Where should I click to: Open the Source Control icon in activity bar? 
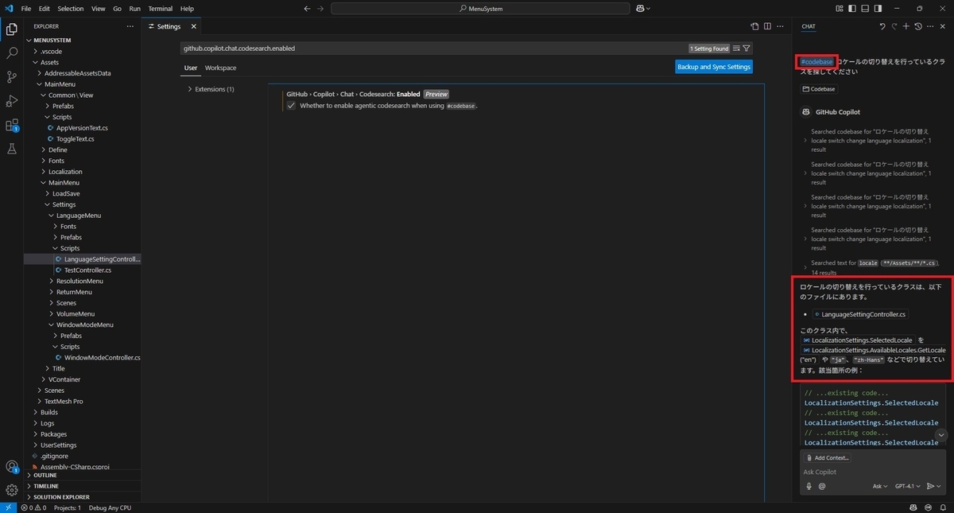click(11, 76)
